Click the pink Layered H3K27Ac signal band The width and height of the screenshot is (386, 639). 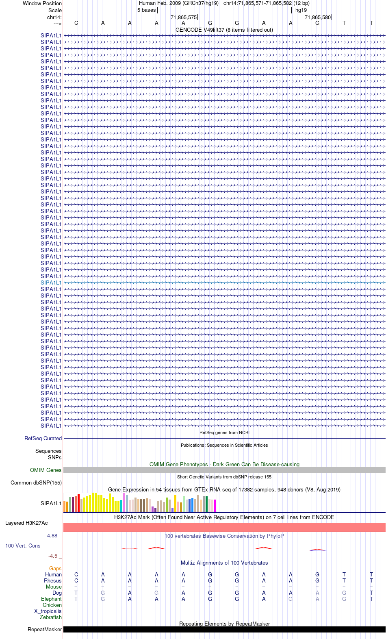tap(224, 527)
